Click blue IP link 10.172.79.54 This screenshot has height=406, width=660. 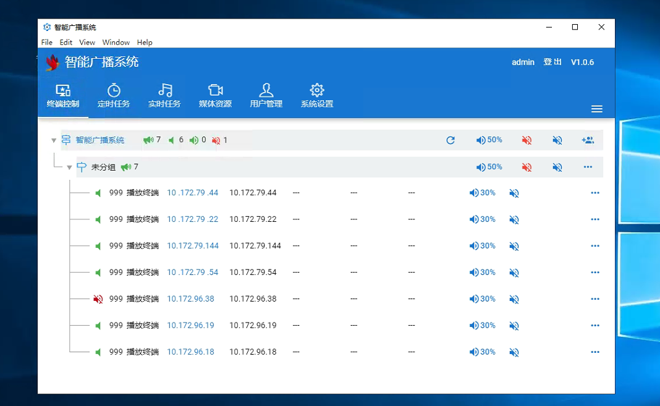click(193, 272)
